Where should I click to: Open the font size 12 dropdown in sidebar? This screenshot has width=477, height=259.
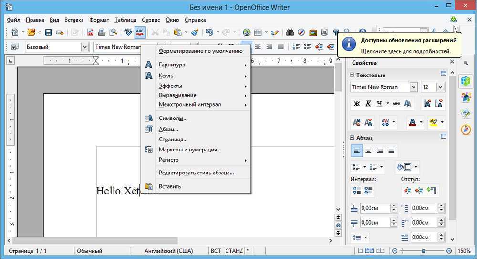[x=440, y=87]
